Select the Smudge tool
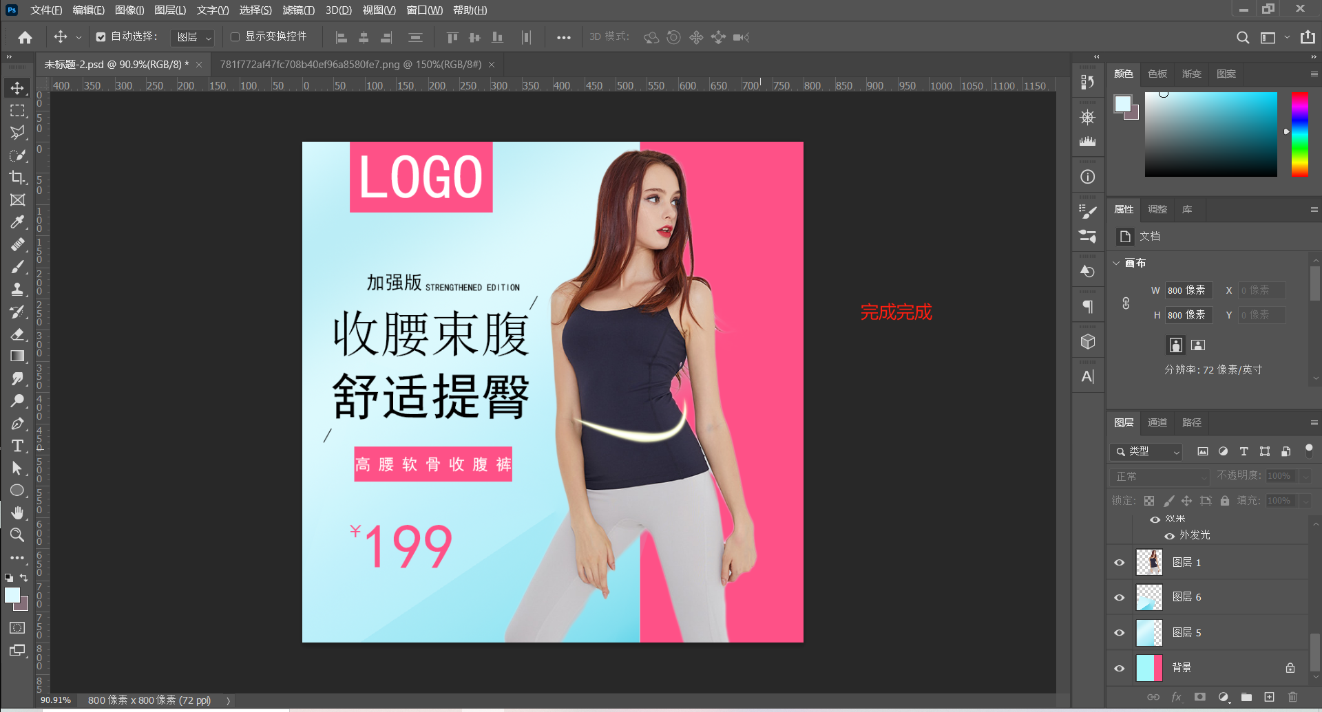The width and height of the screenshot is (1322, 712). tap(17, 378)
